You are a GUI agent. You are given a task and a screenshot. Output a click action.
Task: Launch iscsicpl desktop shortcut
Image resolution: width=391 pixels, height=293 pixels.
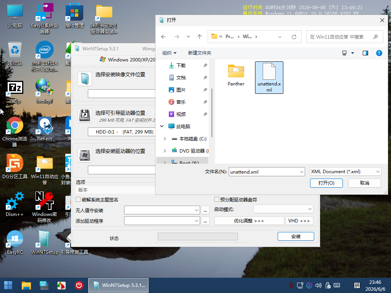coord(44,92)
